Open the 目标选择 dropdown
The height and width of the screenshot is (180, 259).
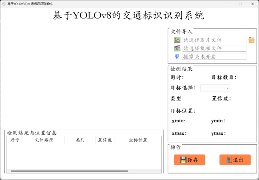[x=215, y=88]
